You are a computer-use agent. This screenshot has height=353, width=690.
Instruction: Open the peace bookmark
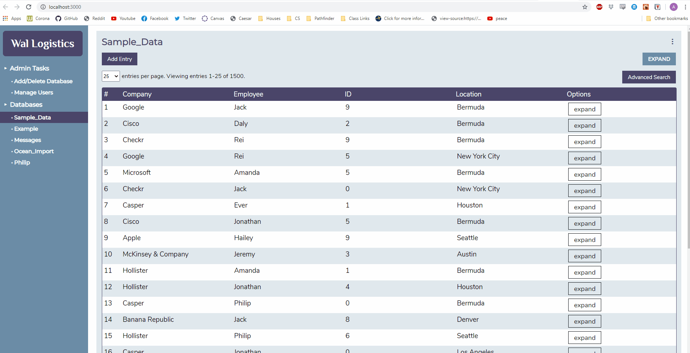pyautogui.click(x=497, y=19)
